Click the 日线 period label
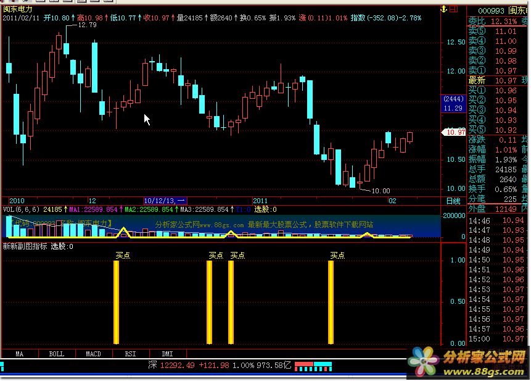This screenshot has height=381, width=531. tap(453, 201)
